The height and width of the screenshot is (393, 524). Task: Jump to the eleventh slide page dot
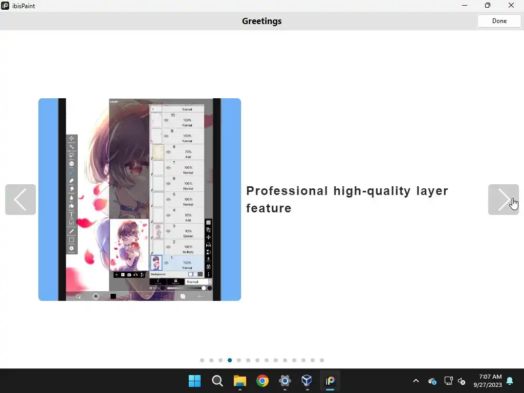tap(294, 360)
